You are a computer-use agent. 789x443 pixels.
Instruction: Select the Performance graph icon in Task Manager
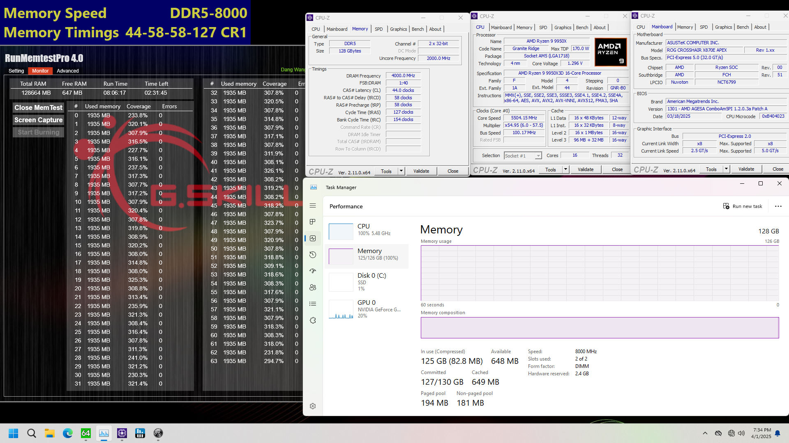point(313,238)
